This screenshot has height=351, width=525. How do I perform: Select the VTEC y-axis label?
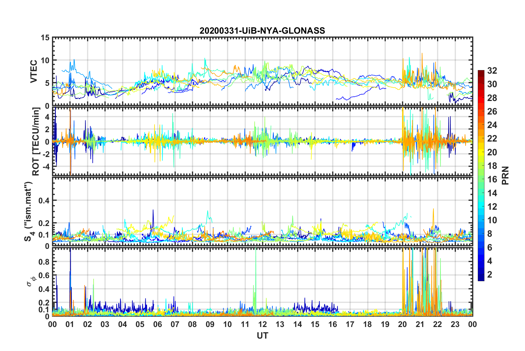coord(34,71)
